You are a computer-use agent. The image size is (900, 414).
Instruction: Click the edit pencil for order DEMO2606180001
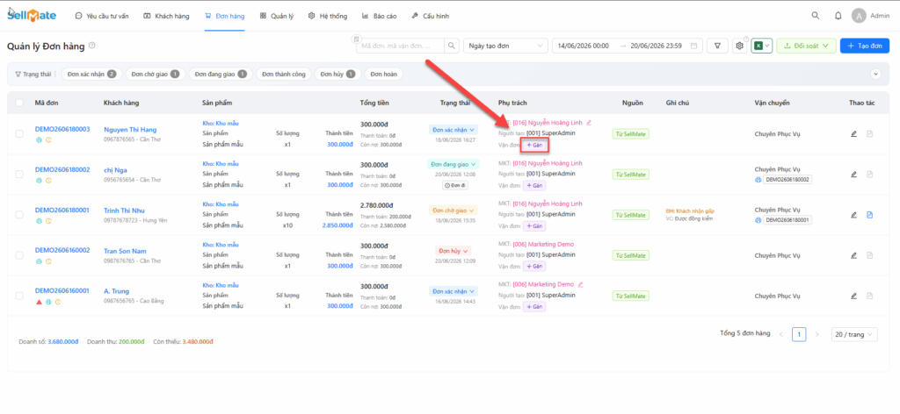coord(853,215)
